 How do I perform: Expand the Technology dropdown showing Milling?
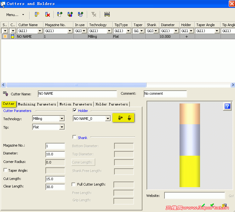pyautogui.click(x=62, y=119)
